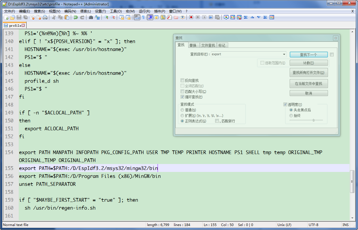The image size is (358, 230).
Task: Create a new file from toolbar
Action: coord(6,17)
